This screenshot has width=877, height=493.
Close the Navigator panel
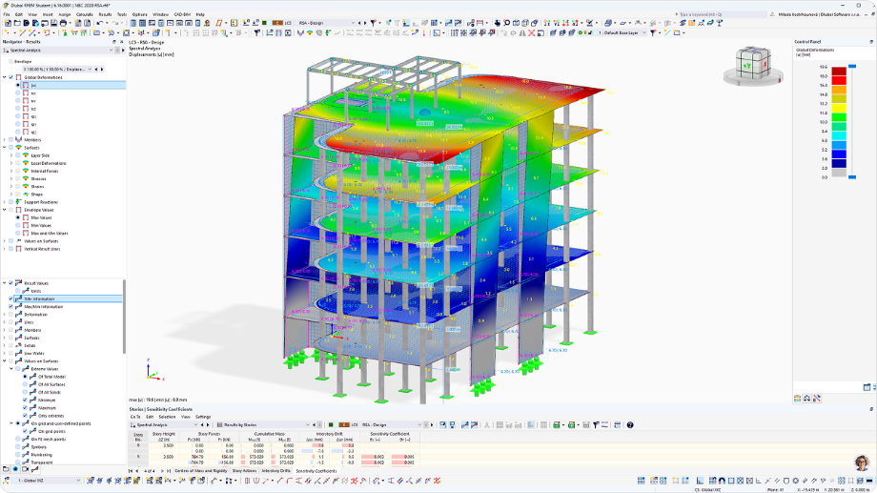coord(121,42)
